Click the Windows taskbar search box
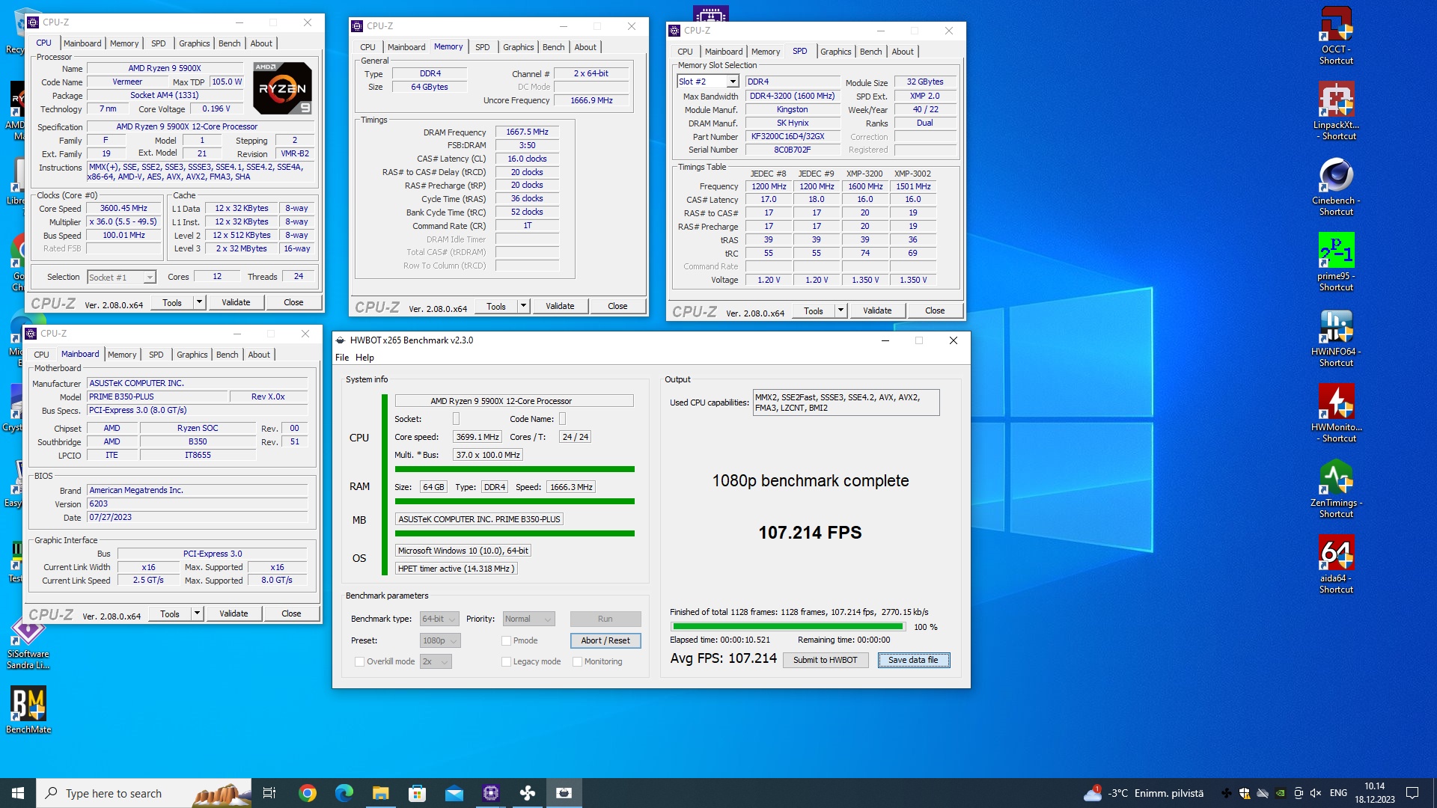Viewport: 1437px width, 808px height. coord(144,793)
